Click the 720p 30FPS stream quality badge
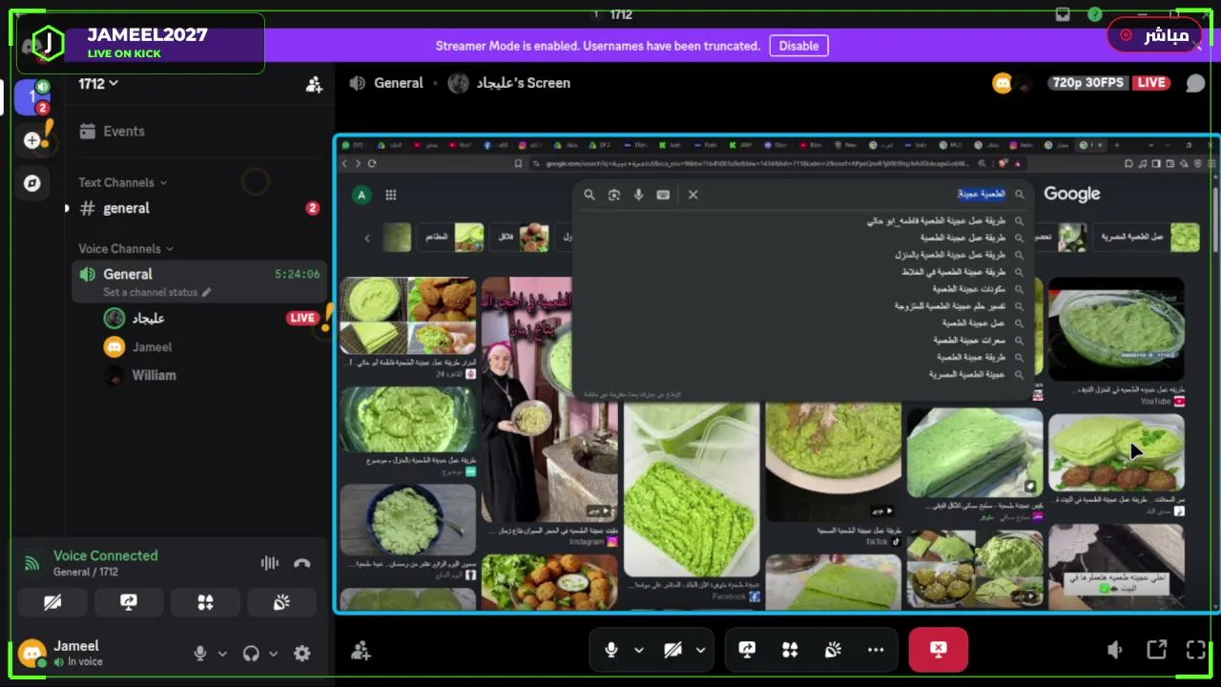The width and height of the screenshot is (1221, 687). tap(1088, 83)
